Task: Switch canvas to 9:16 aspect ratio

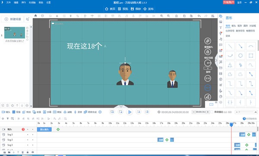Action: coord(208,78)
